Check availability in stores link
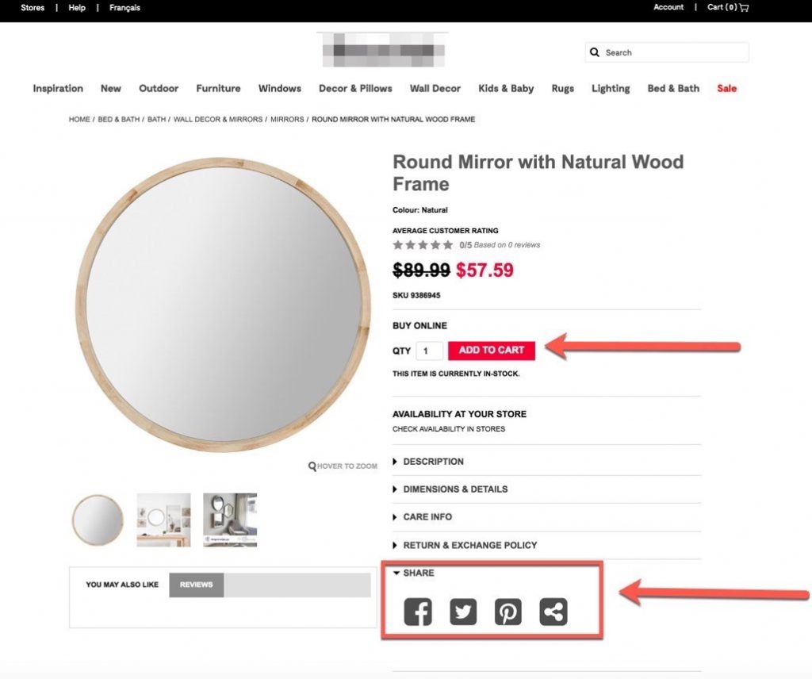Screen dimensions: 812x679 pyautogui.click(x=448, y=429)
